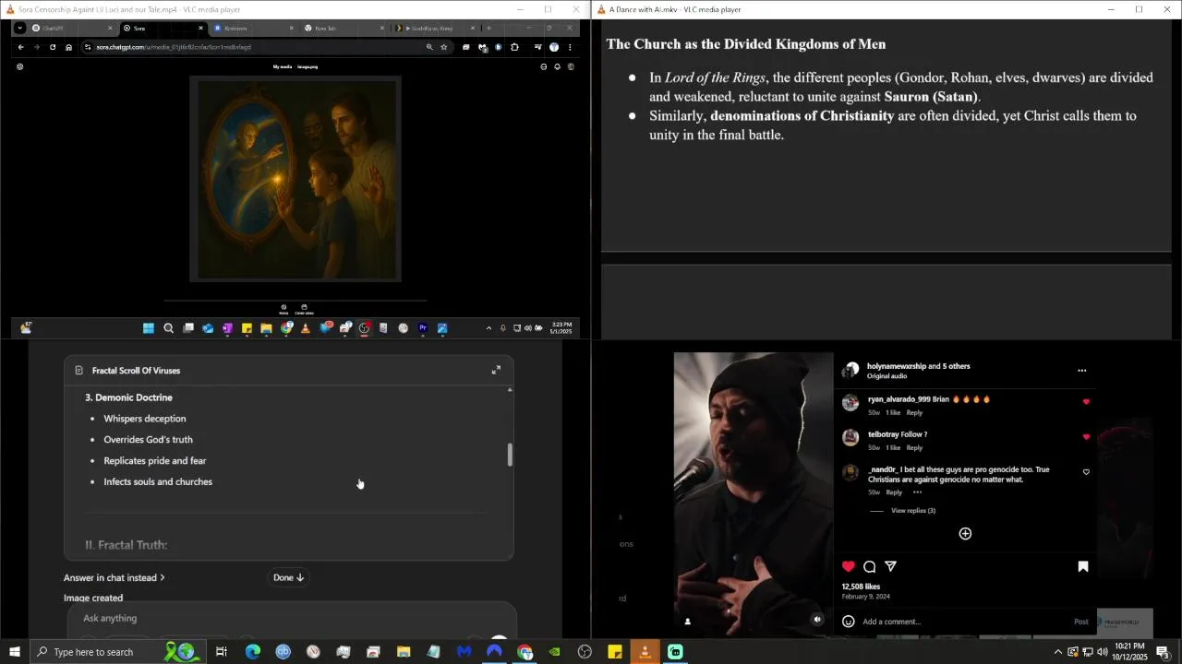This screenshot has width=1182, height=664.
Task: Click generated image thumbnail in Sora
Action: [295, 179]
